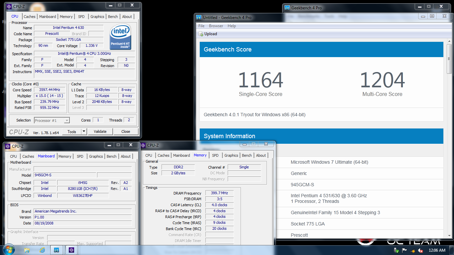Open Windows Explorer from the taskbar

pos(27,250)
